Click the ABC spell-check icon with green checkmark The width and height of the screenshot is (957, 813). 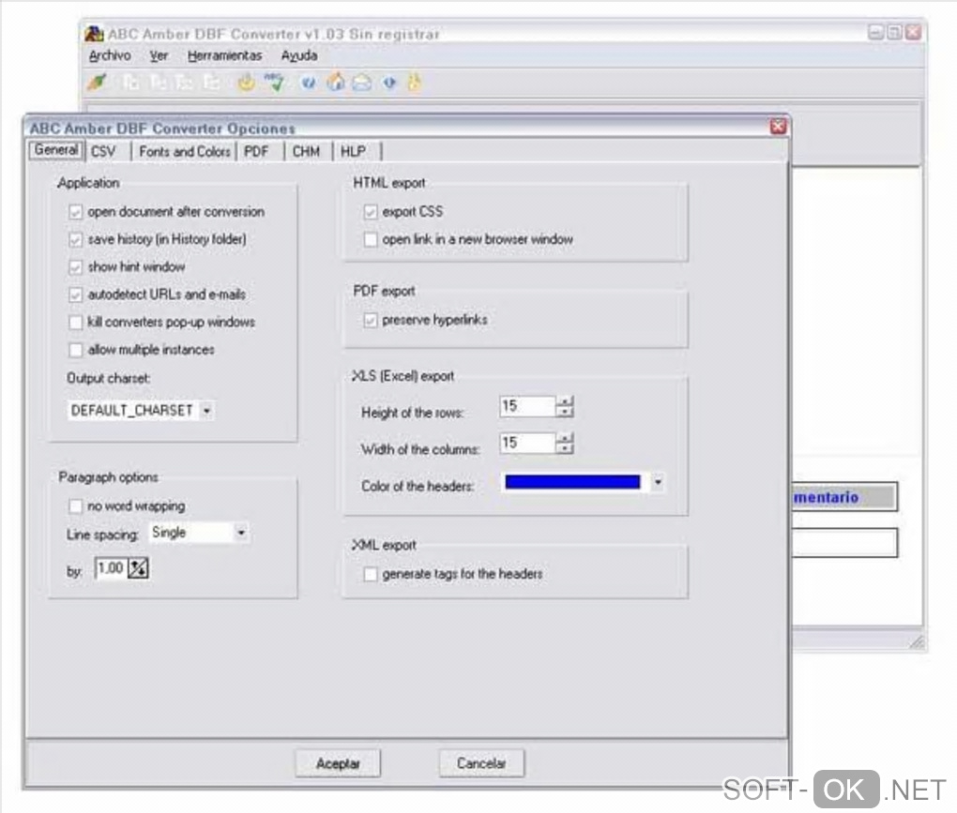[274, 82]
